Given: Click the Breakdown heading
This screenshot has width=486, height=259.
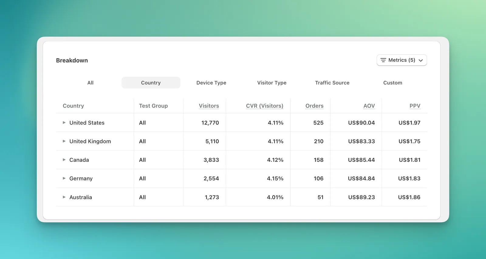Looking at the screenshot, I should [72, 60].
